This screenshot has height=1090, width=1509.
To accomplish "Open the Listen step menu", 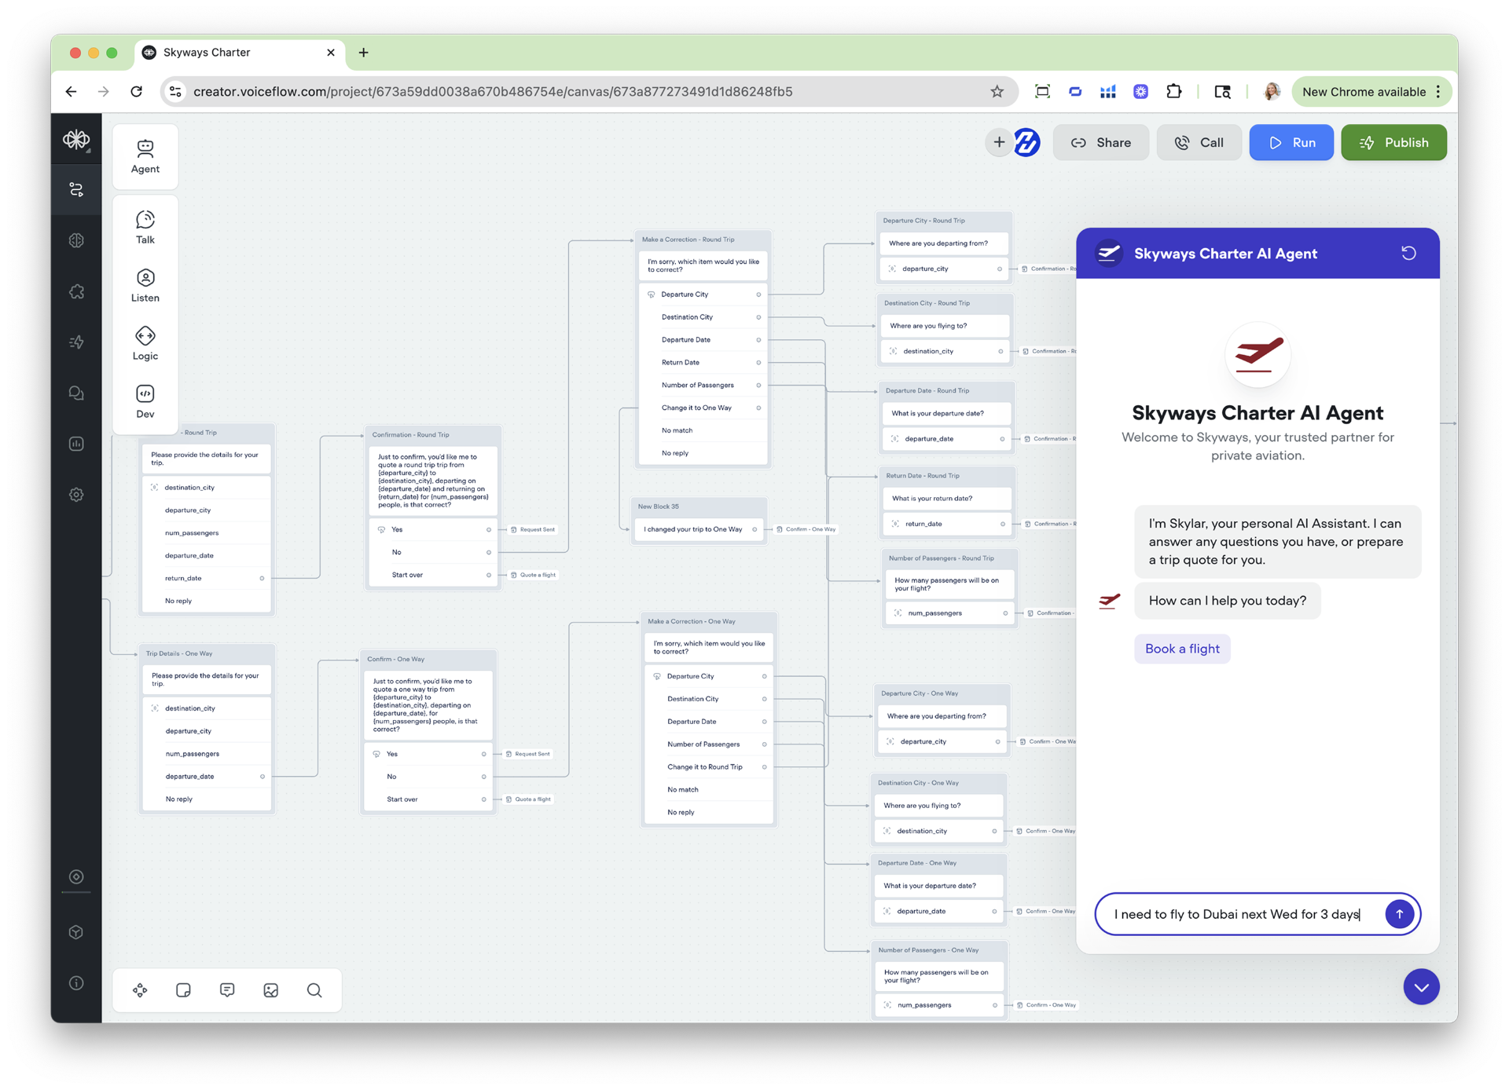I will pyautogui.click(x=145, y=285).
